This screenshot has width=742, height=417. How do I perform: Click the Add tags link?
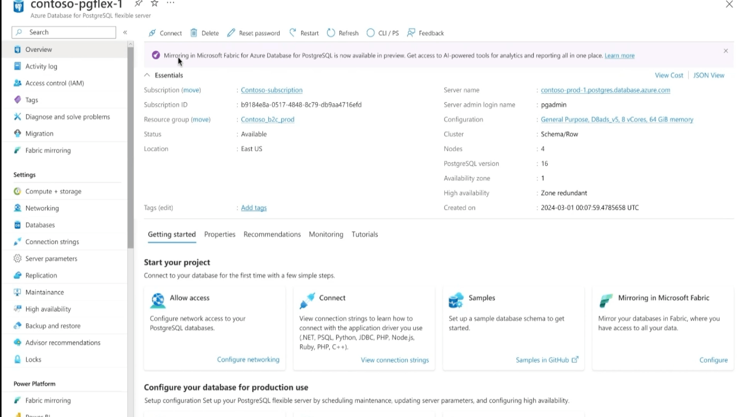coord(254,208)
